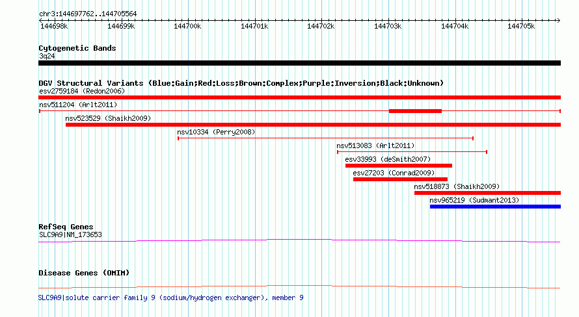
Task: Select the nsv10334 (Perry2008) label
Action: (216, 132)
